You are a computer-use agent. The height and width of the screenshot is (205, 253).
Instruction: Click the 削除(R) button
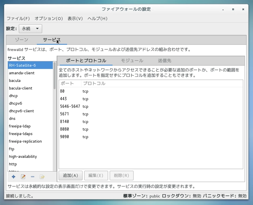(122, 176)
